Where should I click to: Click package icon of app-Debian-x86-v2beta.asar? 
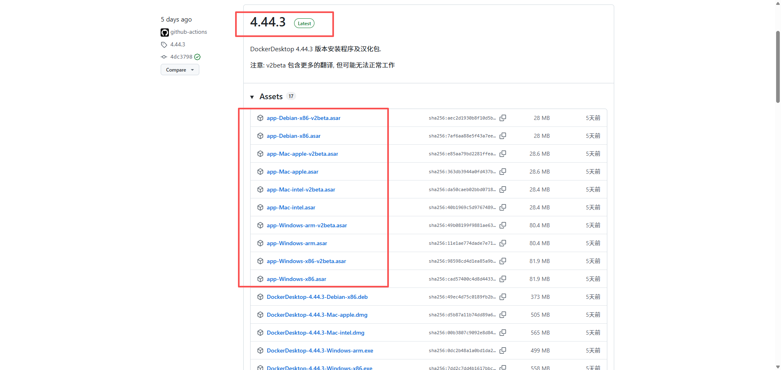pos(260,118)
